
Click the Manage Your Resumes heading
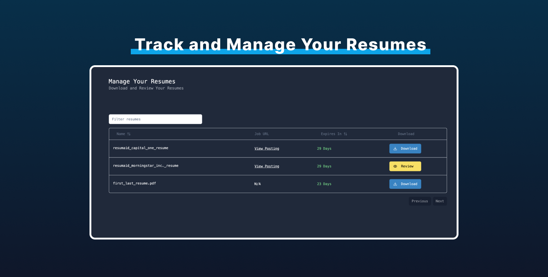click(142, 81)
